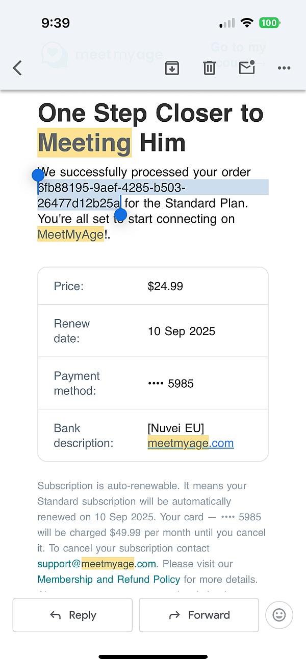Image resolution: width=306 pixels, height=665 pixels.
Task: Tap the back arrow icon
Action: point(17,68)
